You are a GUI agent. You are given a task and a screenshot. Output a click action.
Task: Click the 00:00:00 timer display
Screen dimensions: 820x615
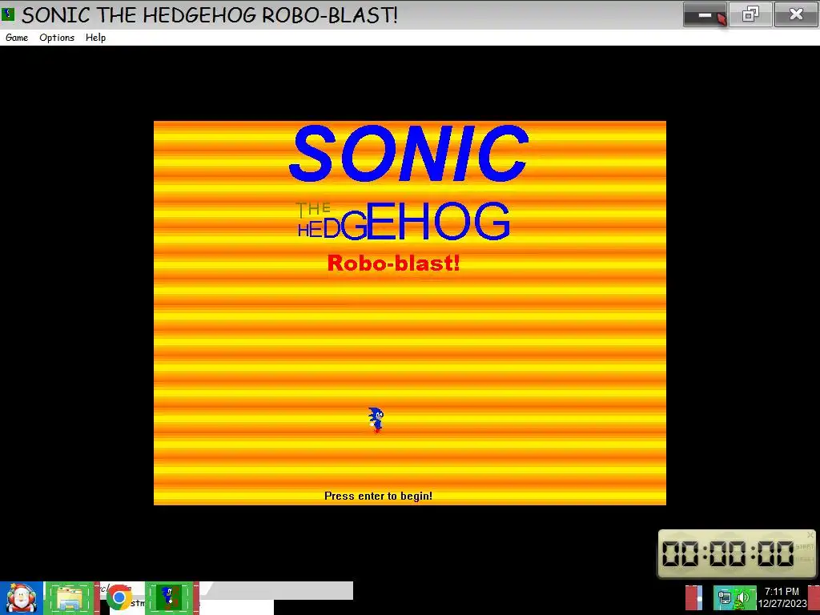(727, 554)
